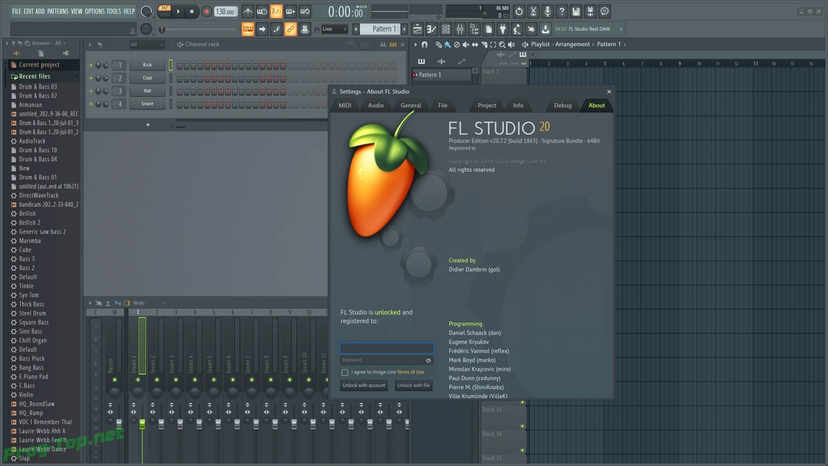Open the OPTIONS menu
828x466 pixels.
click(x=95, y=11)
